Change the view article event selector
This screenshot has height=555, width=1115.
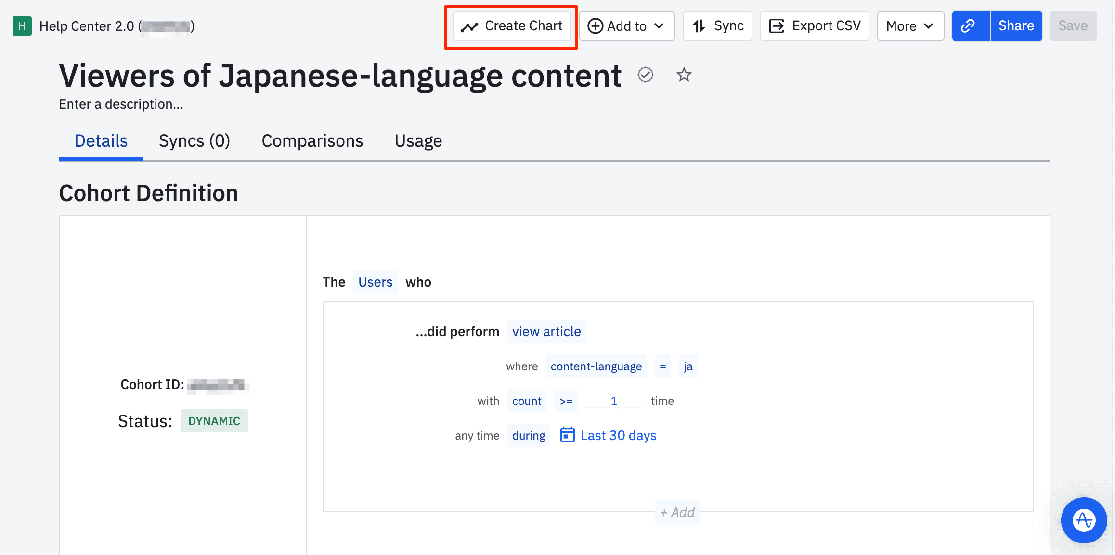(x=546, y=331)
